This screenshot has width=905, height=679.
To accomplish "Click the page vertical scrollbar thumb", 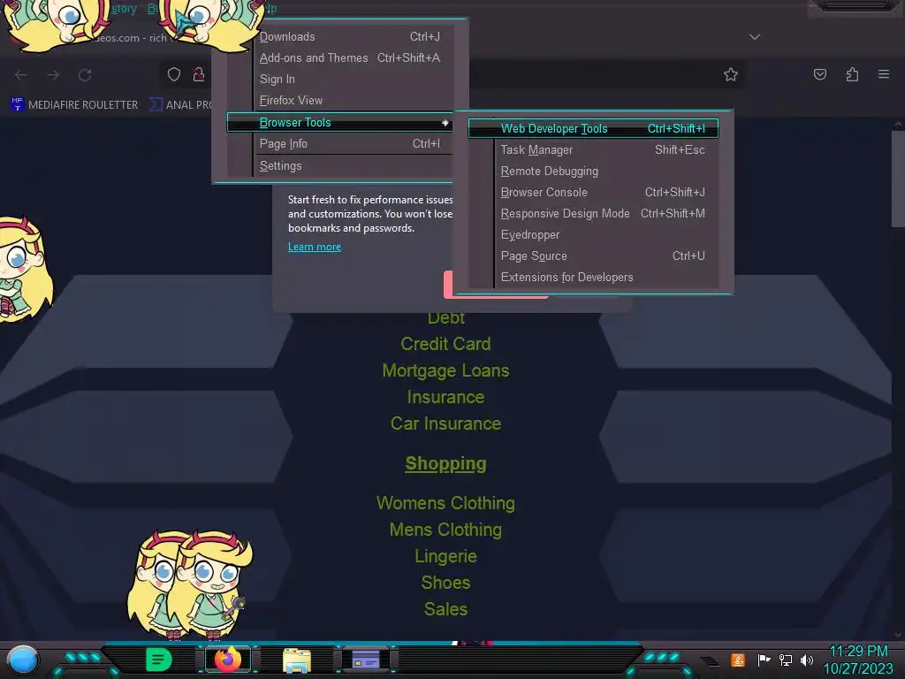I will [898, 179].
